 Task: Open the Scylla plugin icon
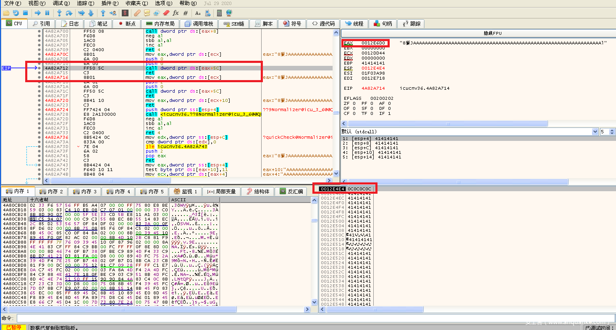click(125, 13)
